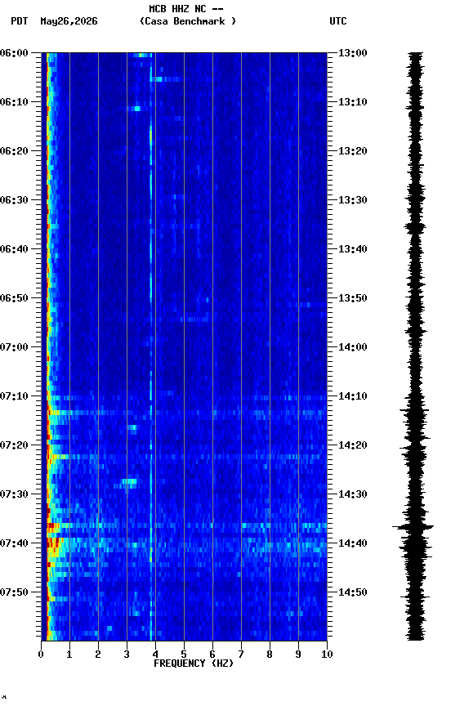Click the '07:50' PDT time label
The image size is (451, 706).
click(x=14, y=592)
